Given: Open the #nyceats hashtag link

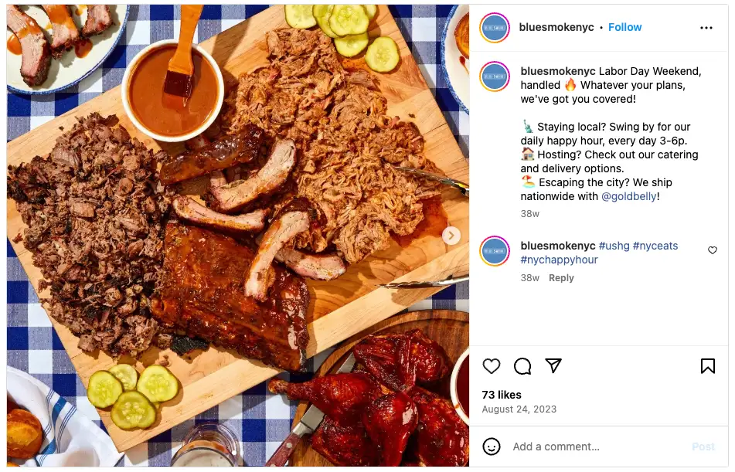Looking at the screenshot, I should (x=655, y=246).
